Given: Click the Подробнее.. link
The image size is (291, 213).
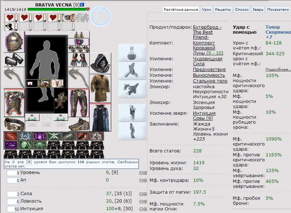Looking at the screenshot, I should pos(278,70).
